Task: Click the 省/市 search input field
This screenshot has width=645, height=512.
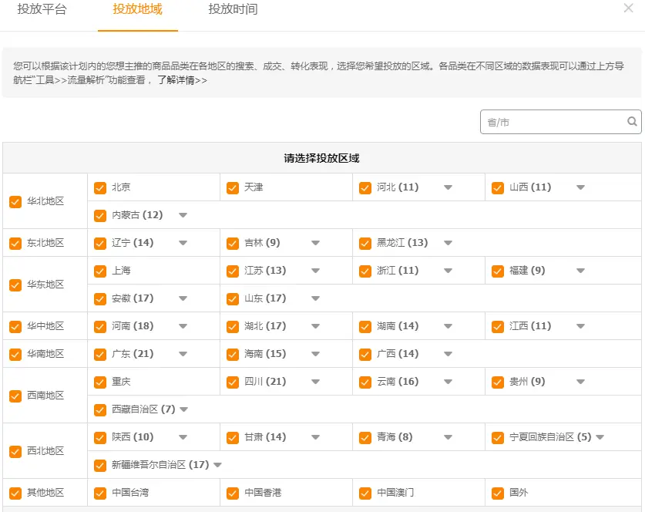Action: coord(551,122)
